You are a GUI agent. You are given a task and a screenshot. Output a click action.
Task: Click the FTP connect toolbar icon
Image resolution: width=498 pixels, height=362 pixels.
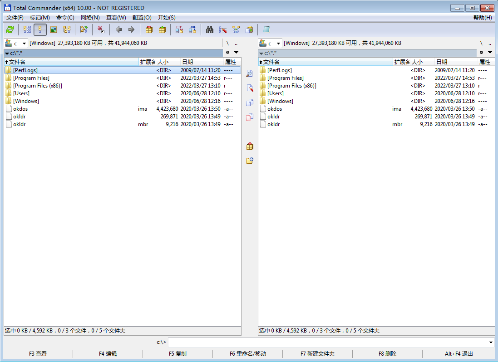(x=179, y=30)
